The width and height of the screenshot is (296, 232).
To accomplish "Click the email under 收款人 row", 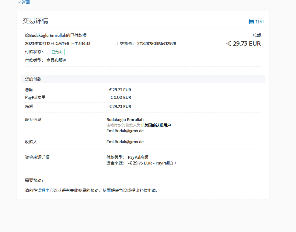I will pos(125,142).
